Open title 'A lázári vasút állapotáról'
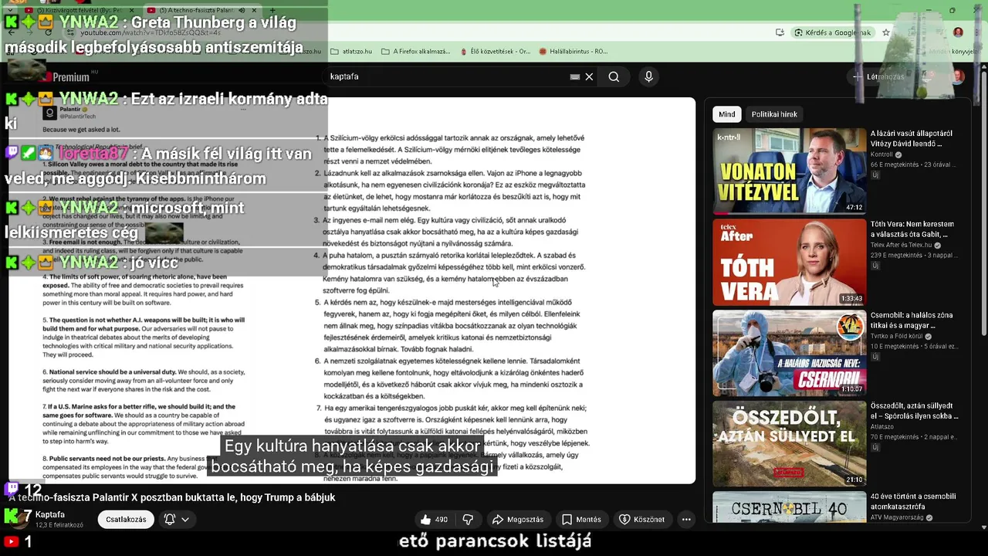Image resolution: width=988 pixels, height=556 pixels. pyautogui.click(x=912, y=138)
